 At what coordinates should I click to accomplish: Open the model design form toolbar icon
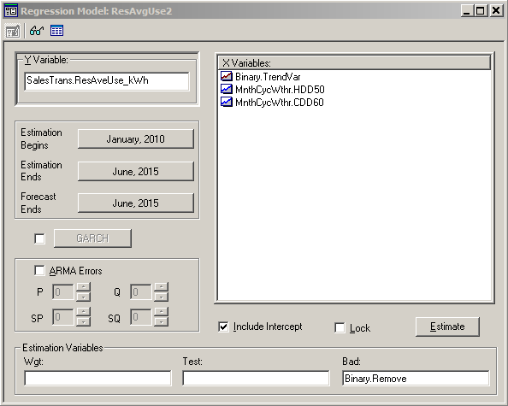point(13,32)
